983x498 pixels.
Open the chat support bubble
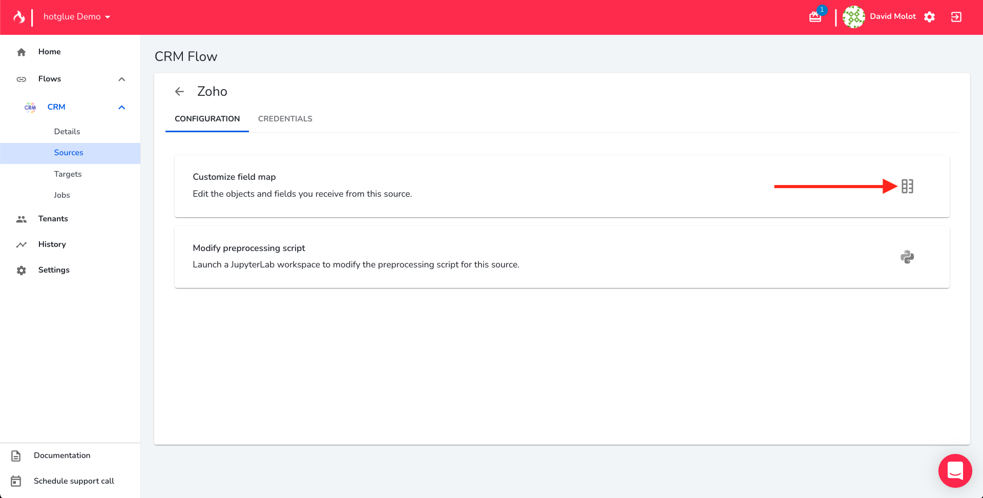point(955,470)
